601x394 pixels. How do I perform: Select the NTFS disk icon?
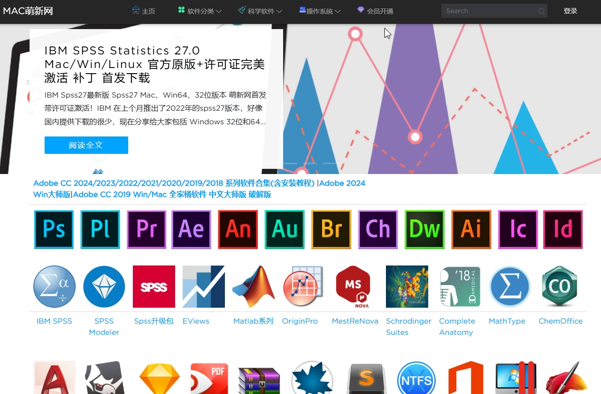pos(416,378)
